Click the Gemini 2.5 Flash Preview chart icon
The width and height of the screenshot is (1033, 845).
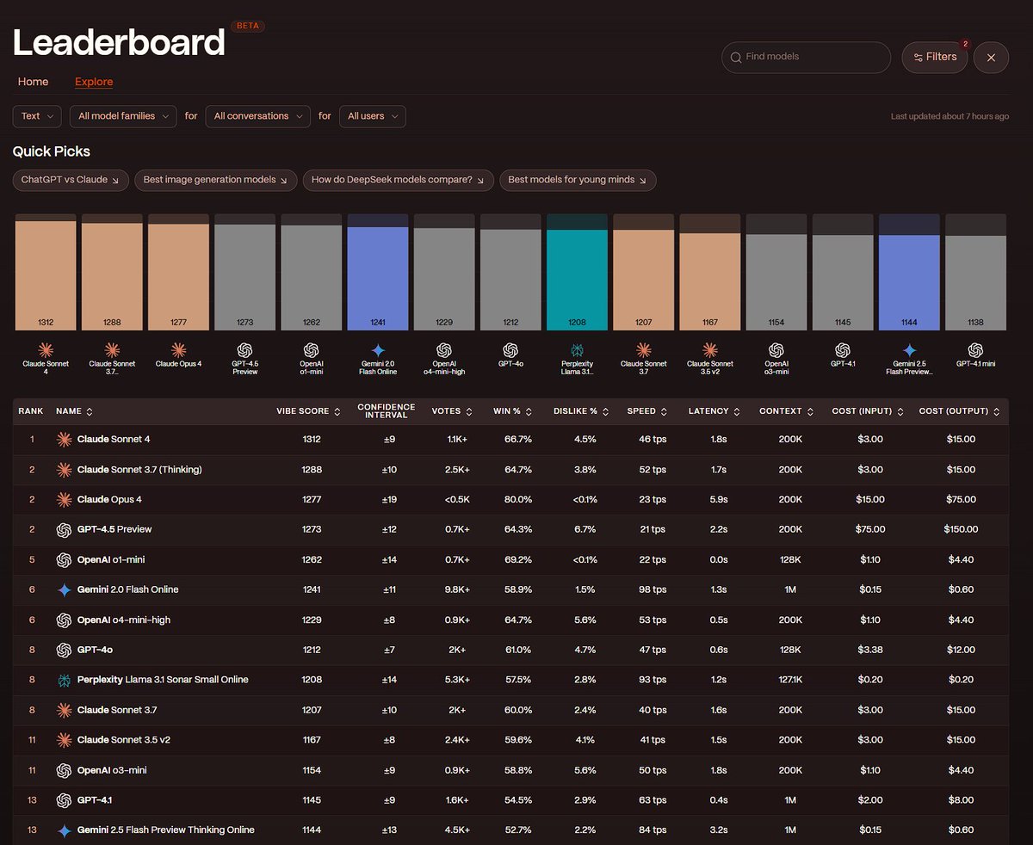point(909,350)
